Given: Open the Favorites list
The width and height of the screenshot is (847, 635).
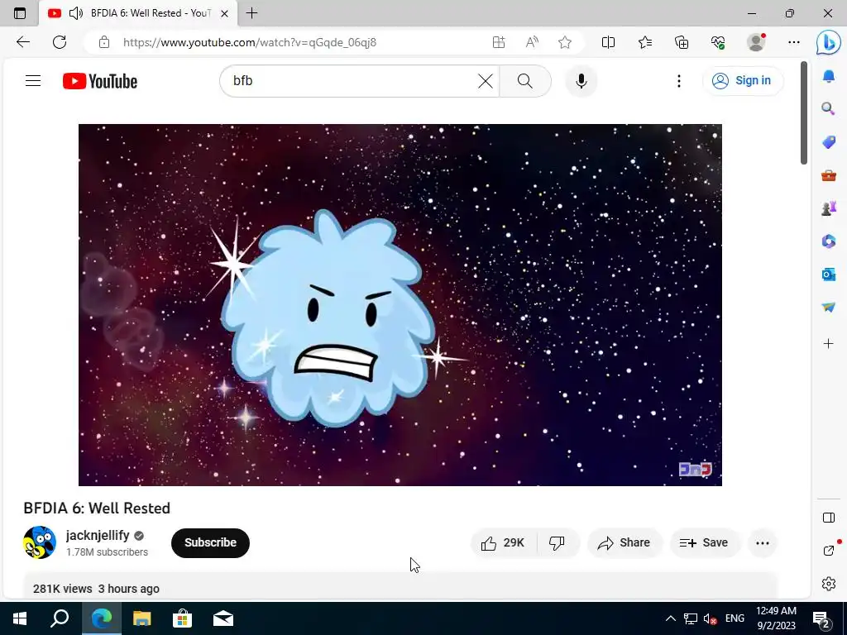Looking at the screenshot, I should click(x=645, y=42).
